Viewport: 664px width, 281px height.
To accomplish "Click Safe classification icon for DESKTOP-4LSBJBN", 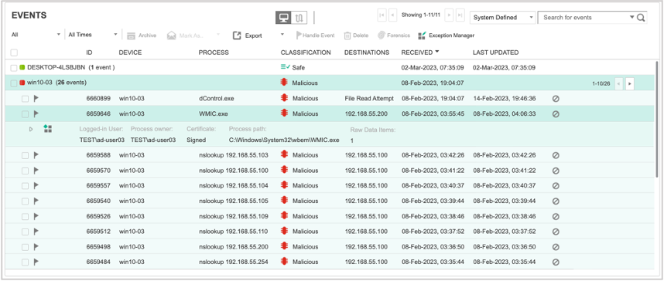I will tap(285, 67).
